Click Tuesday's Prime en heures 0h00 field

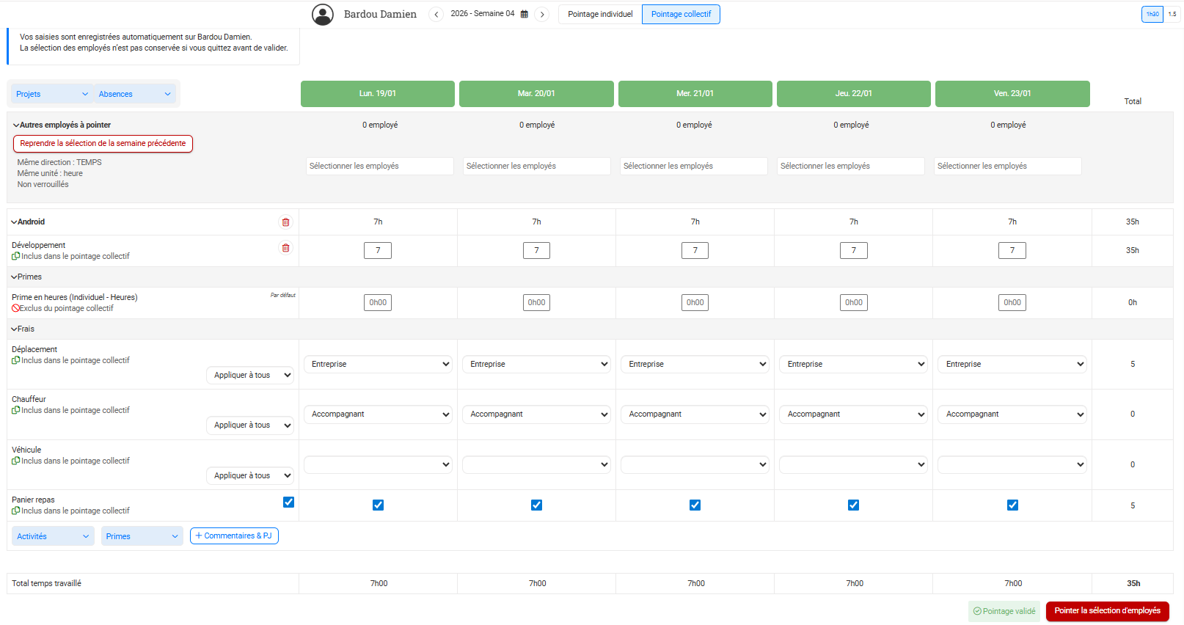(537, 303)
